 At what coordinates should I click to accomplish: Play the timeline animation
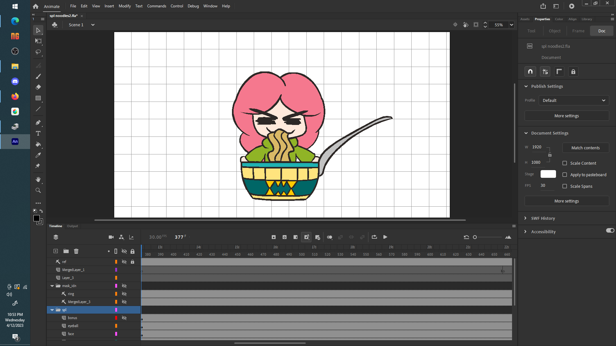tap(385, 237)
